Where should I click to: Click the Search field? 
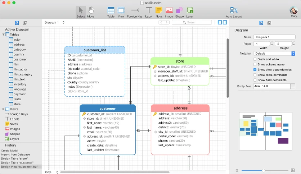pyautogui.click(x=192, y=22)
